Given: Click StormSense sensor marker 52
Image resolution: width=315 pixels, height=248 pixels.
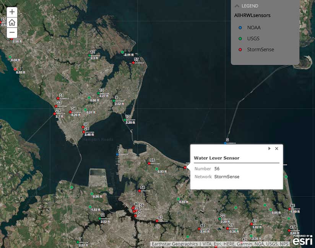Looking at the screenshot, I should coord(135,216).
